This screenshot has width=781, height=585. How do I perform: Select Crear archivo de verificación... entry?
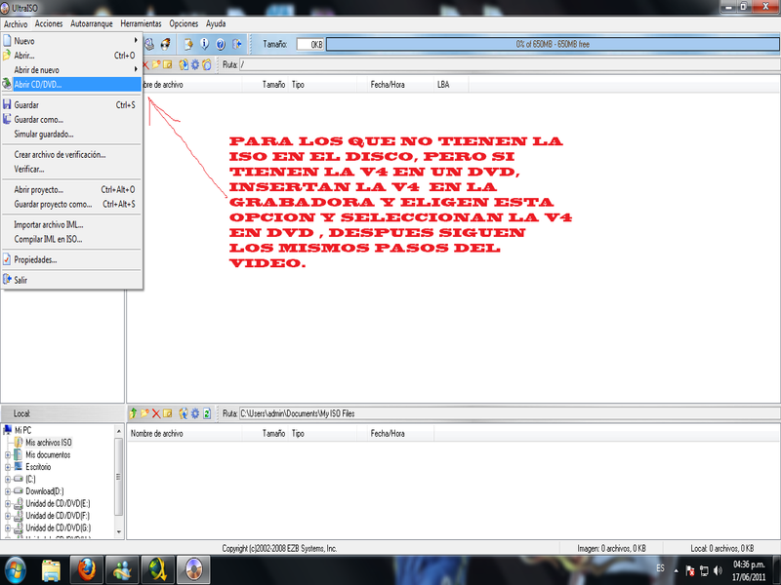point(71,154)
